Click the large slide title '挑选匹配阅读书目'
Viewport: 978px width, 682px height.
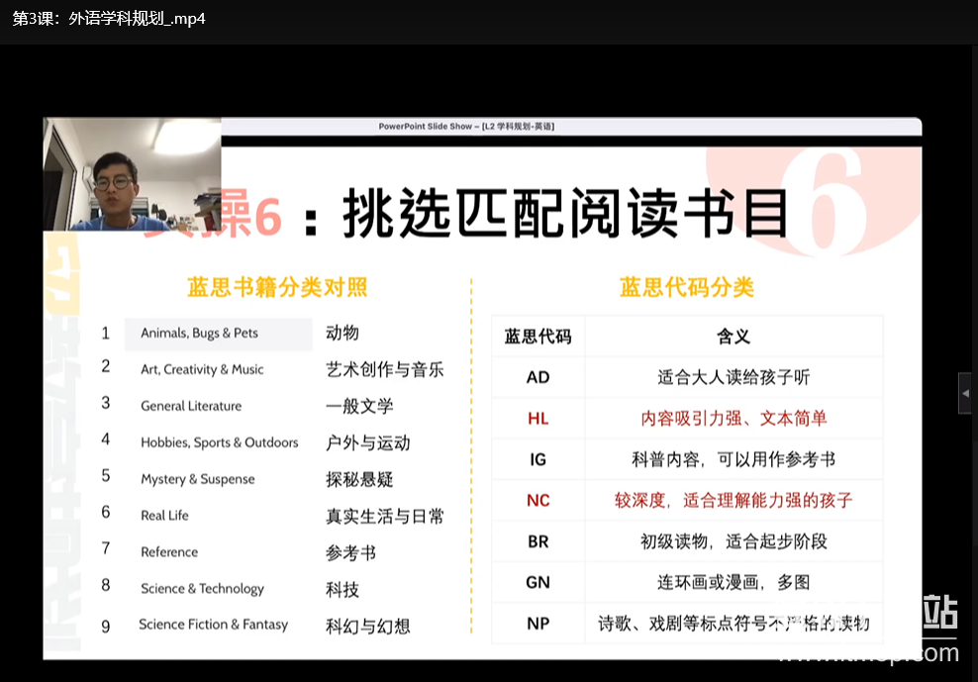click(x=565, y=214)
